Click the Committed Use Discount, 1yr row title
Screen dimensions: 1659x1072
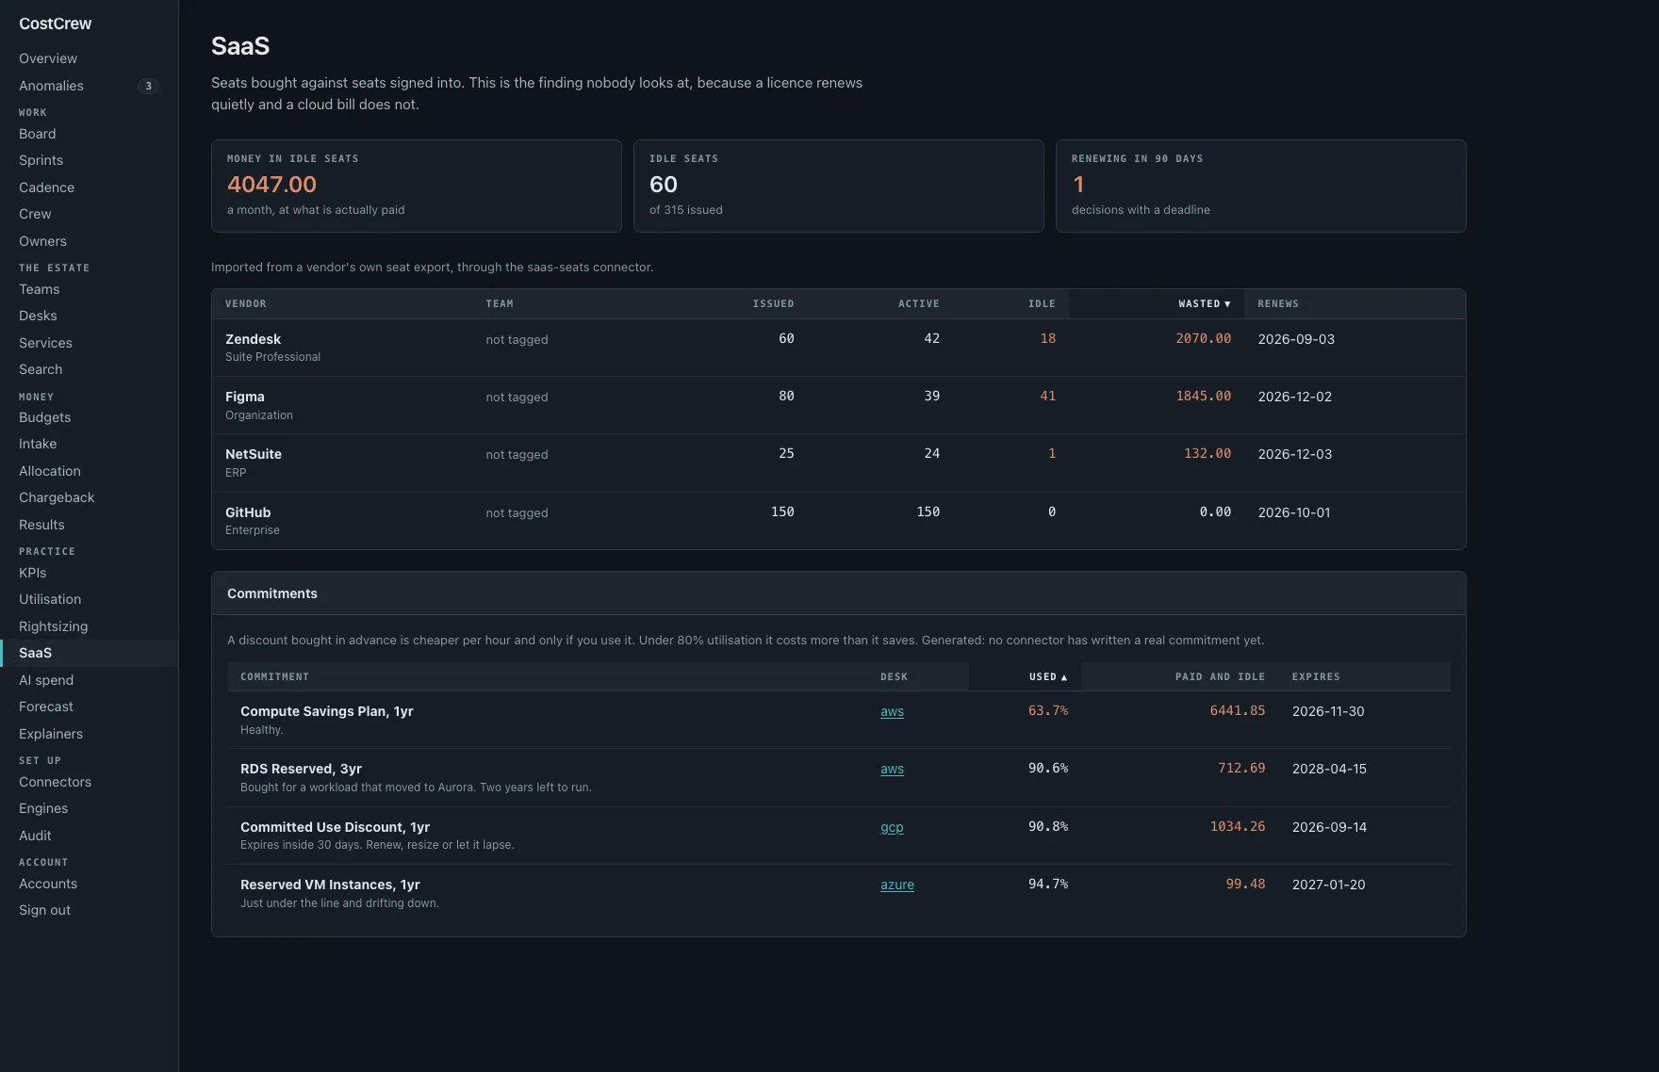335,827
